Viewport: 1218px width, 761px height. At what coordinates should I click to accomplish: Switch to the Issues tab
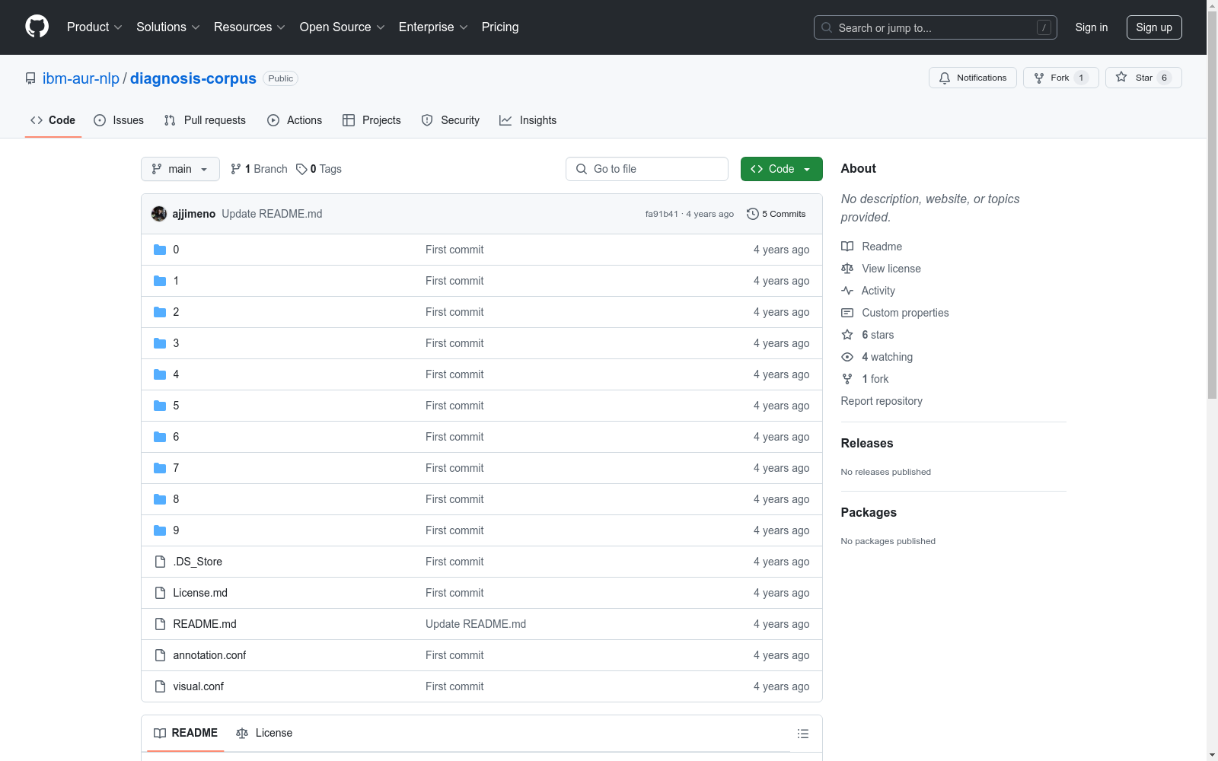(x=119, y=120)
